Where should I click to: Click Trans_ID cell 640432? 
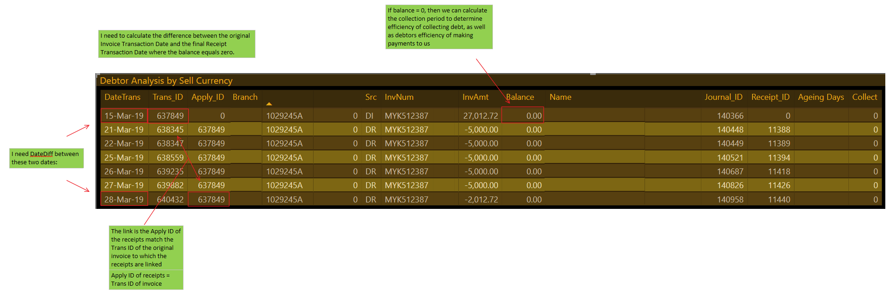[x=170, y=200]
